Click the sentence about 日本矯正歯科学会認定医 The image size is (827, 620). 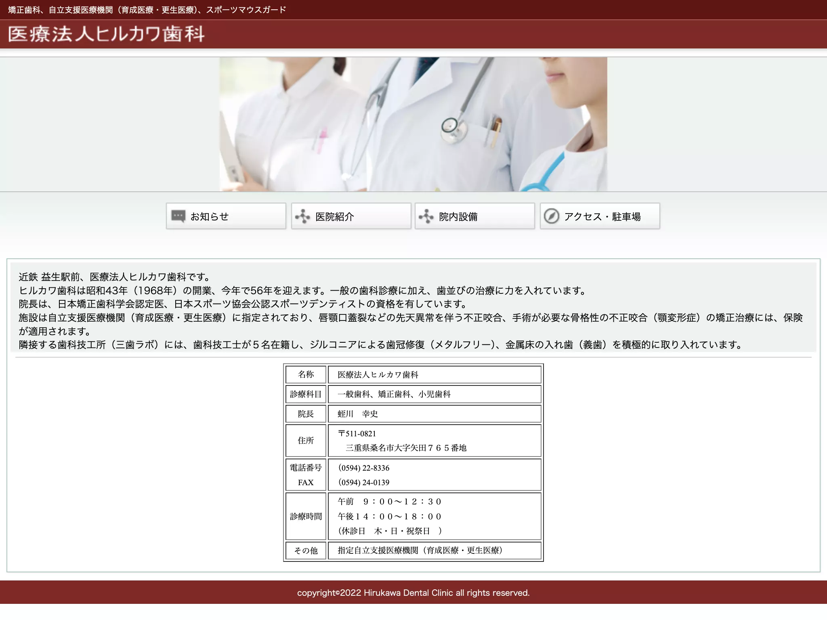[243, 304]
